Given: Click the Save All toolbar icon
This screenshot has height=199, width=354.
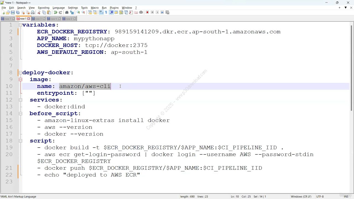Looking at the screenshot, I should pos(18,12).
